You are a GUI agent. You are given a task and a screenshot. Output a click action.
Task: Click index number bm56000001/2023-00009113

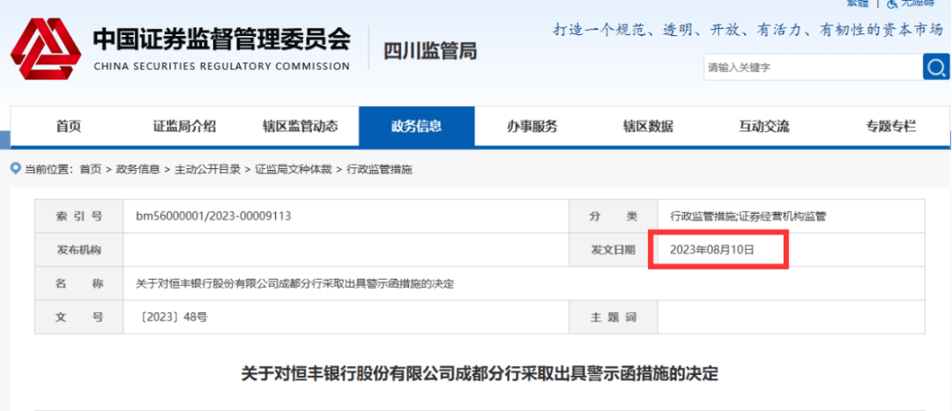pos(213,216)
